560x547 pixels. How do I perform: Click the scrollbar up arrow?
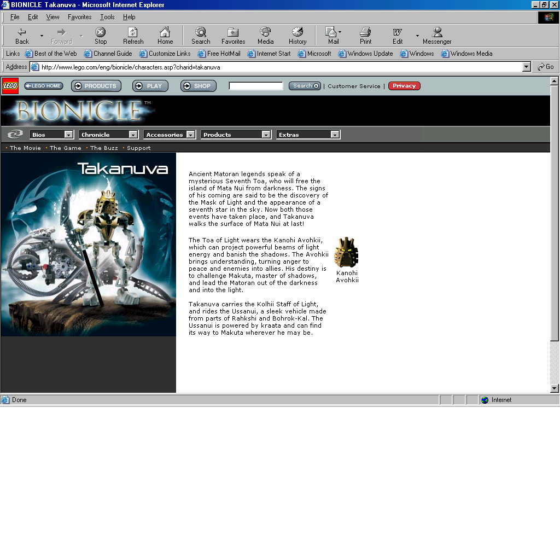click(554, 81)
